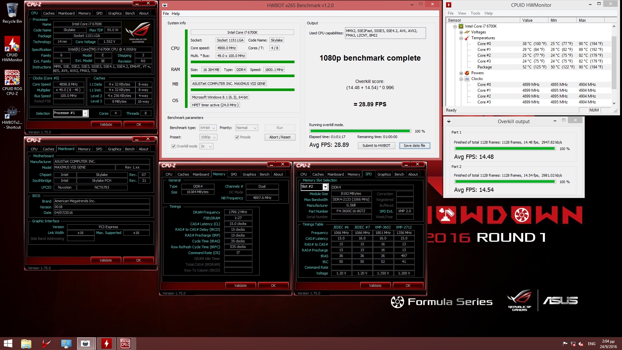Open File Explorer from taskbar

point(26,344)
